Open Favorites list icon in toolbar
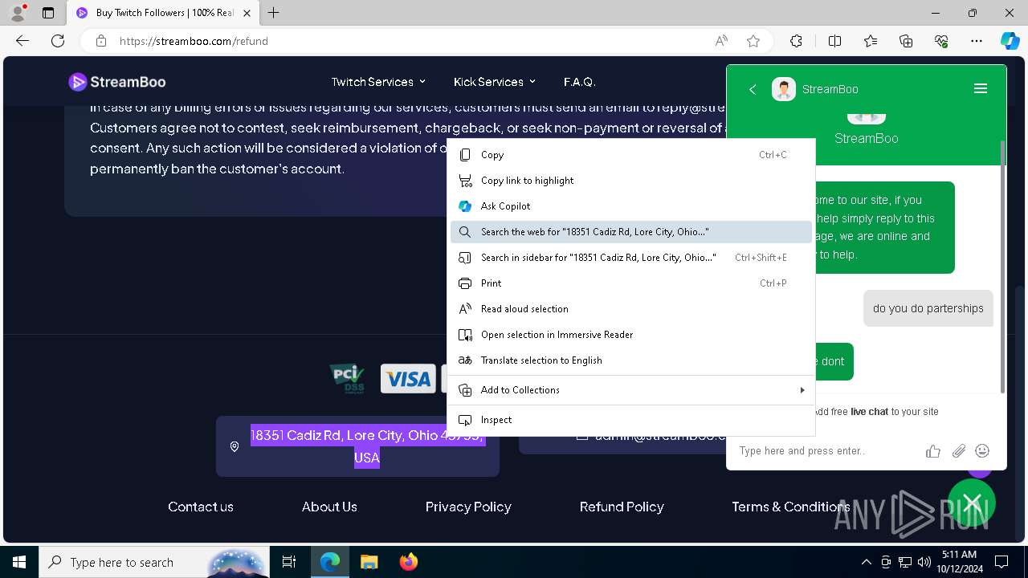The image size is (1028, 578). (x=871, y=41)
